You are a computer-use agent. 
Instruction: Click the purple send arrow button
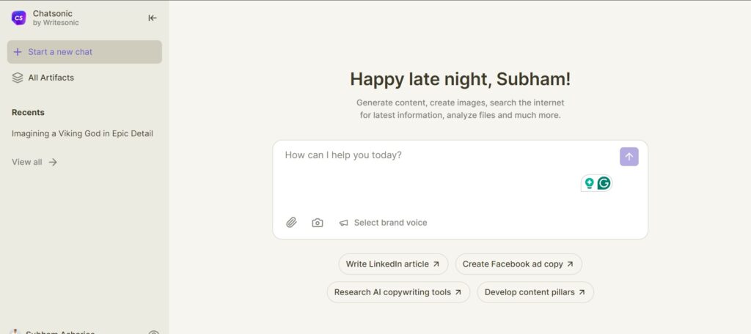(629, 157)
